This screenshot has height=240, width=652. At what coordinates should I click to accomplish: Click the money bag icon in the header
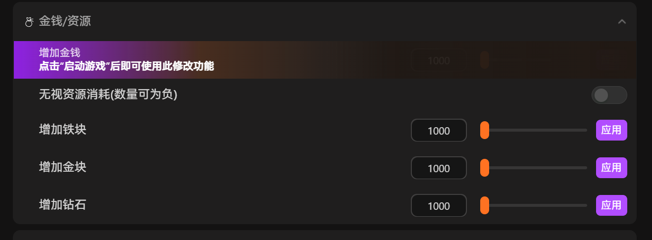29,22
